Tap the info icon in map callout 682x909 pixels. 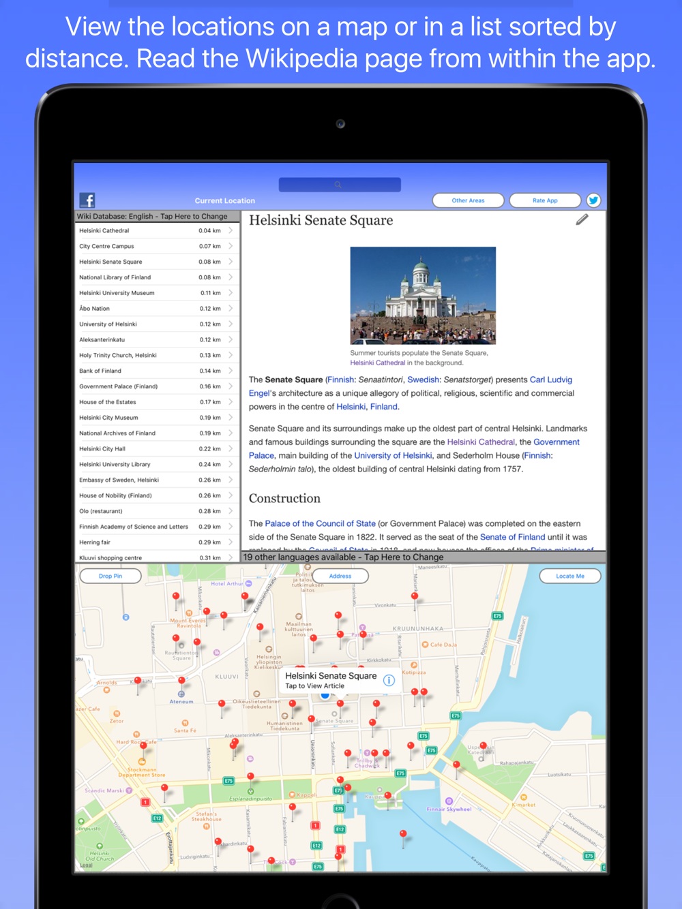click(x=389, y=680)
